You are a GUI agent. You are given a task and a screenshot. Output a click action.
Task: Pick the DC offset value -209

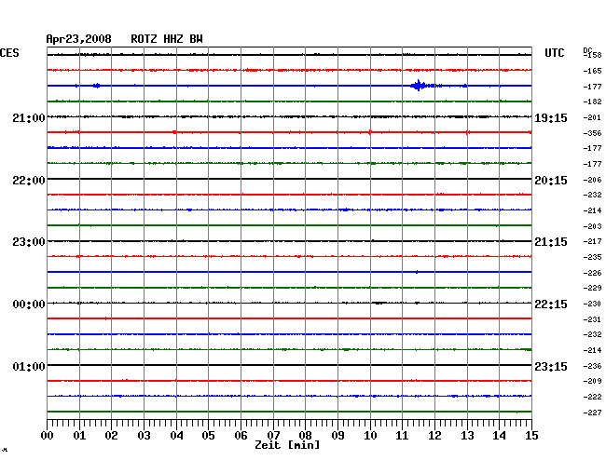coord(592,381)
